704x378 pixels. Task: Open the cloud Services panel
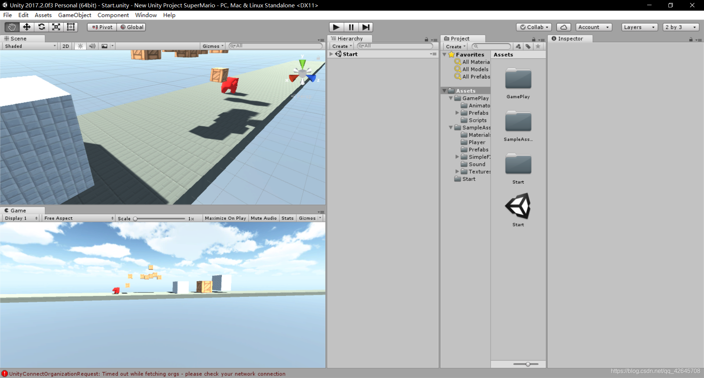coord(564,27)
